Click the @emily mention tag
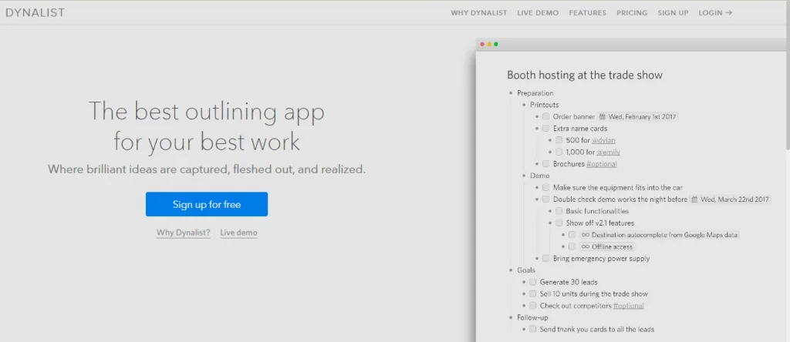Screen dimensions: 790x342 click(x=609, y=152)
